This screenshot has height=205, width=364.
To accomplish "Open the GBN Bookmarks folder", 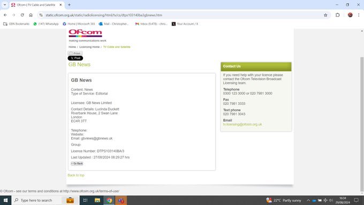I will [16, 24].
